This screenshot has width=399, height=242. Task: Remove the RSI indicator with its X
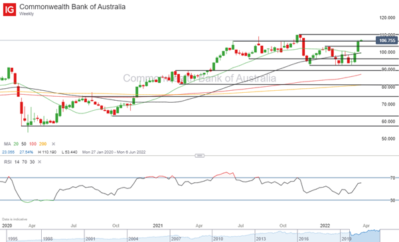39,162
